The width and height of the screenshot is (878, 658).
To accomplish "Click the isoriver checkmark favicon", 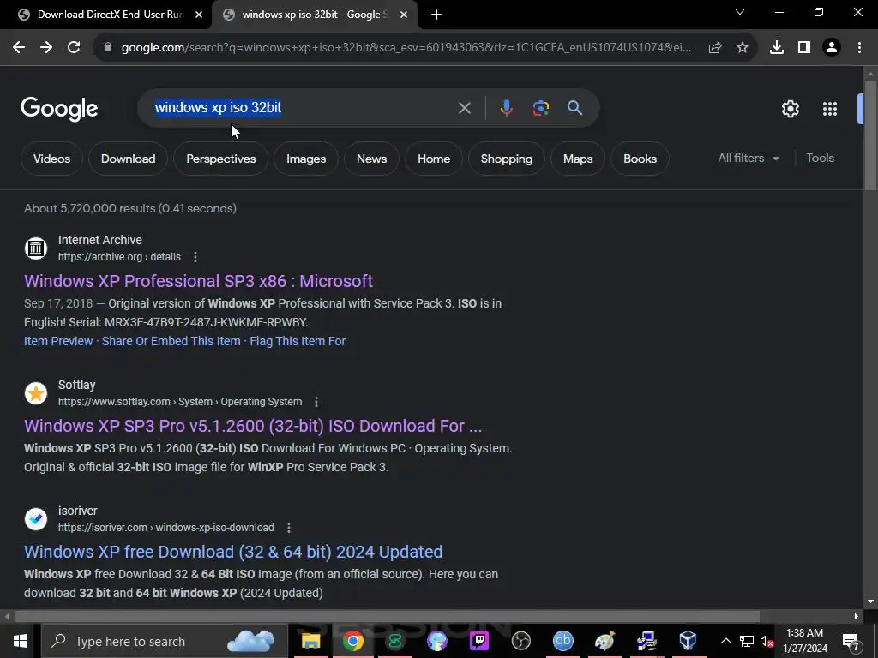I will [36, 518].
